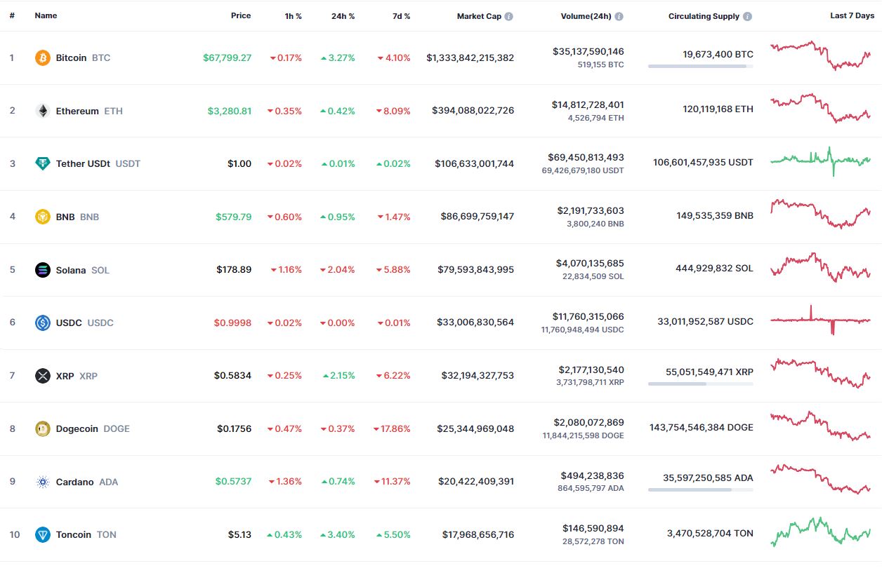Click Bitcoin price $67,799.27
The width and height of the screenshot is (889, 568).
click(x=227, y=58)
